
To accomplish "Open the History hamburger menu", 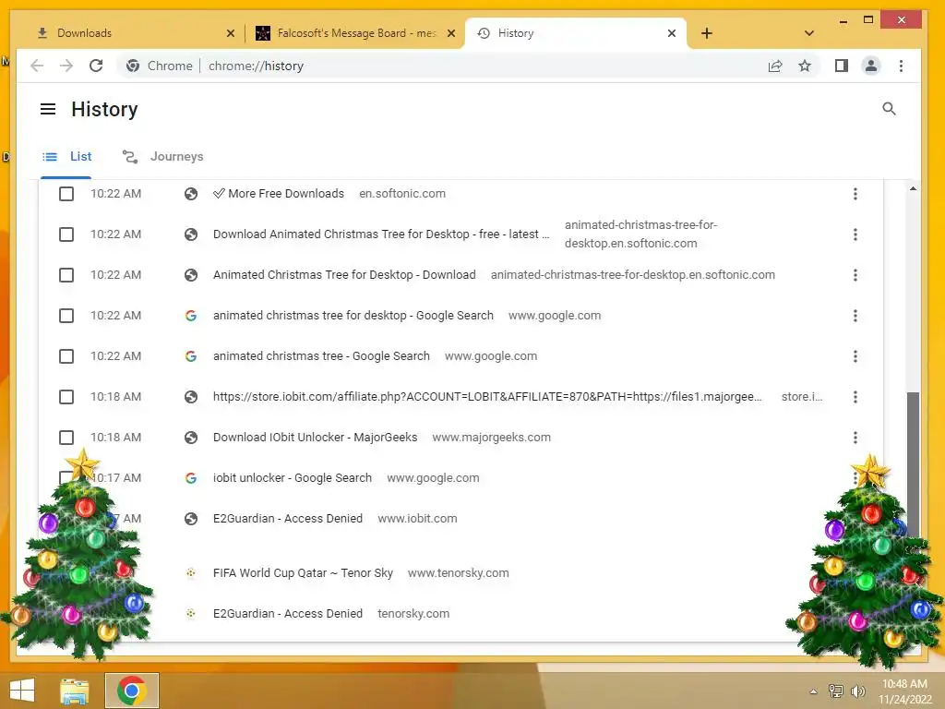I will tap(48, 109).
